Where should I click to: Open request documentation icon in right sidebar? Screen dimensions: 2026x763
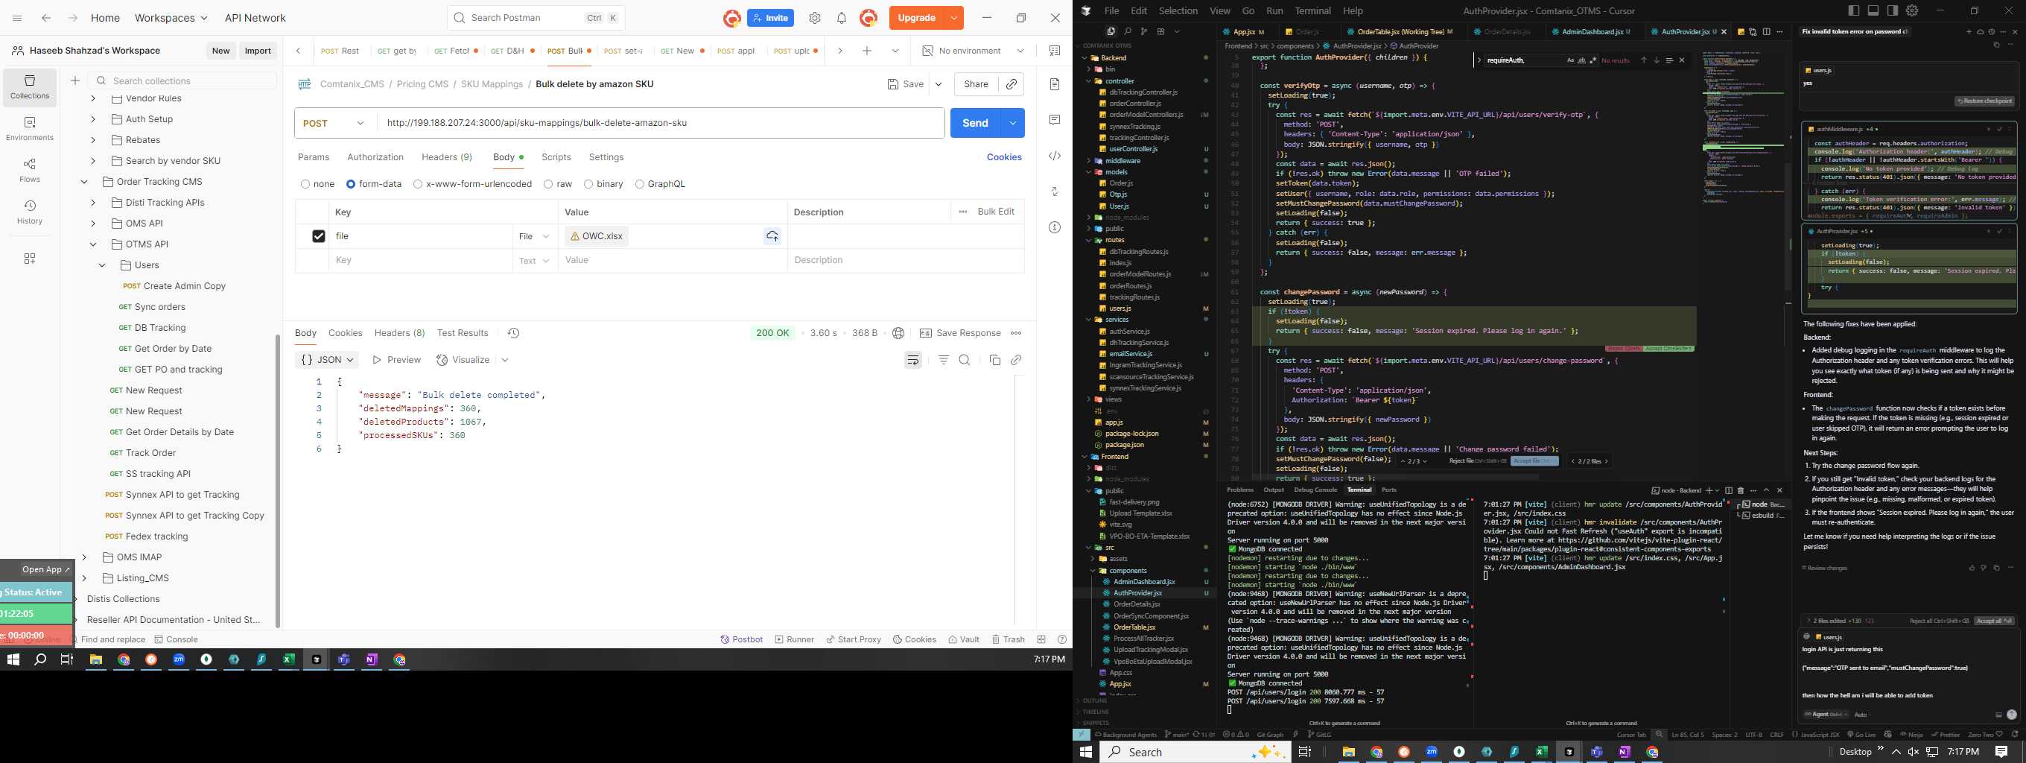tap(1055, 84)
